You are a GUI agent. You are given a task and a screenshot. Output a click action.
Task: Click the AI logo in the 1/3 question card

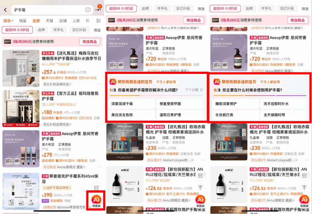click(113, 82)
